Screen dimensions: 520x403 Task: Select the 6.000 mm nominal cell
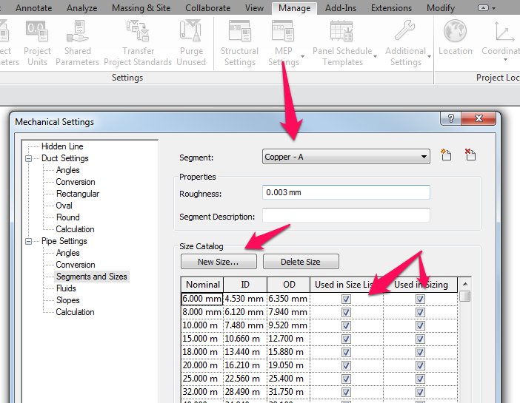point(202,299)
